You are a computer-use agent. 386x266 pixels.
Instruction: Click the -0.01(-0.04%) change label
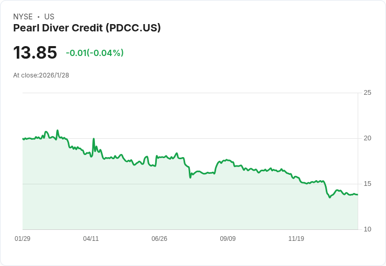[94, 53]
